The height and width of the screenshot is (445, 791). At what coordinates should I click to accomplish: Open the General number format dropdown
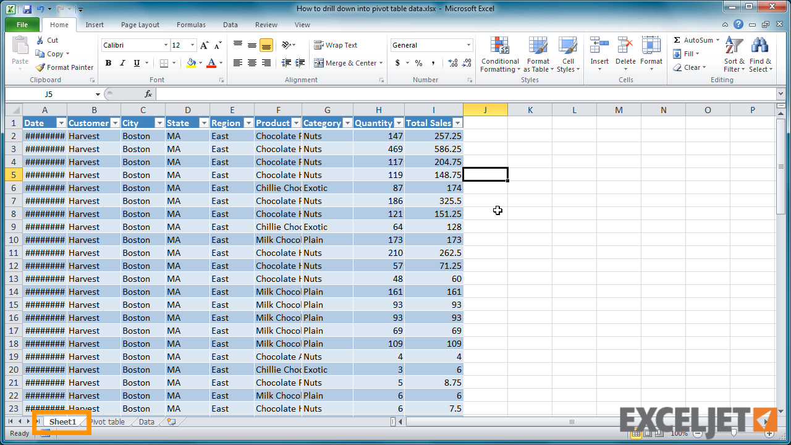(469, 44)
